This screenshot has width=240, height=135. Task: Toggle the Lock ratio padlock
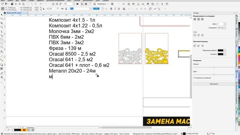tap(43, 9)
